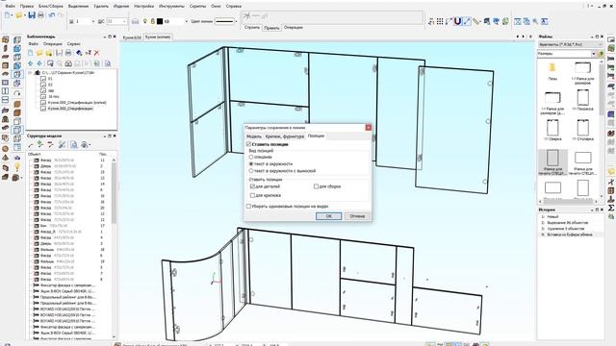This screenshot has height=346, width=616.
Task: Open the 'Файл' main menu
Action: 10,7
